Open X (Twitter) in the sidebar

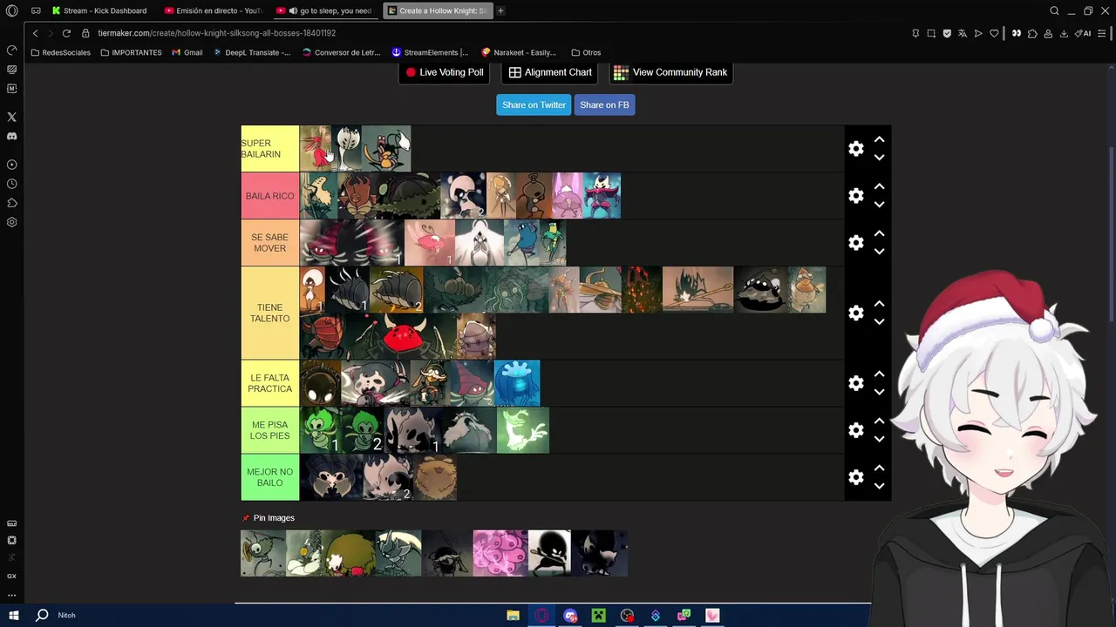point(11,117)
